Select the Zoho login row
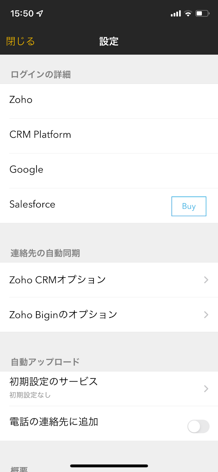The height and width of the screenshot is (472, 218). click(x=109, y=101)
